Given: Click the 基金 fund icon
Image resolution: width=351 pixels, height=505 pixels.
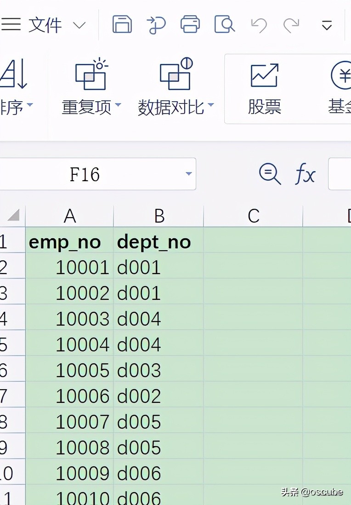Looking at the screenshot, I should [341, 75].
